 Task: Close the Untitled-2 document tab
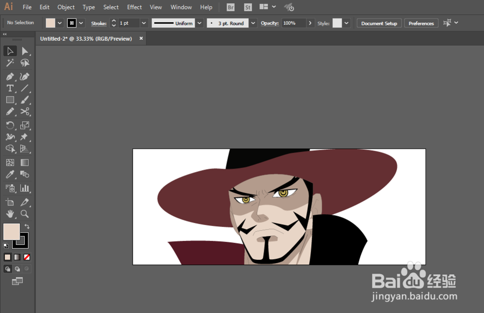141,38
